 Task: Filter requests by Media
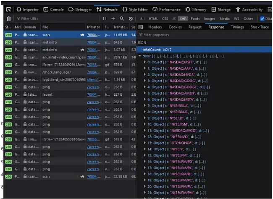pyautogui.click(x=224, y=18)
